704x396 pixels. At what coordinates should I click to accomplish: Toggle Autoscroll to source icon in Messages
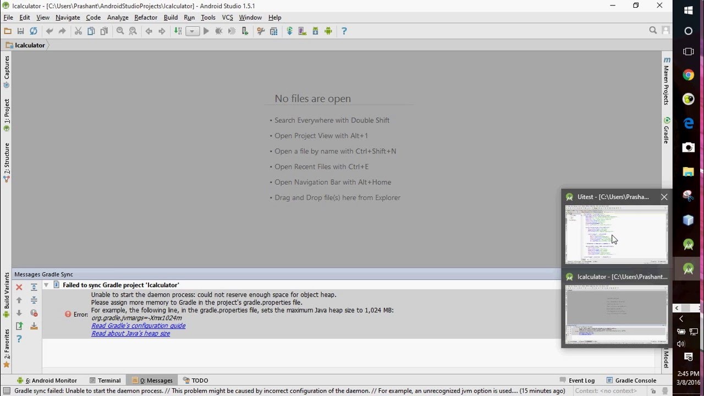pyautogui.click(x=34, y=326)
